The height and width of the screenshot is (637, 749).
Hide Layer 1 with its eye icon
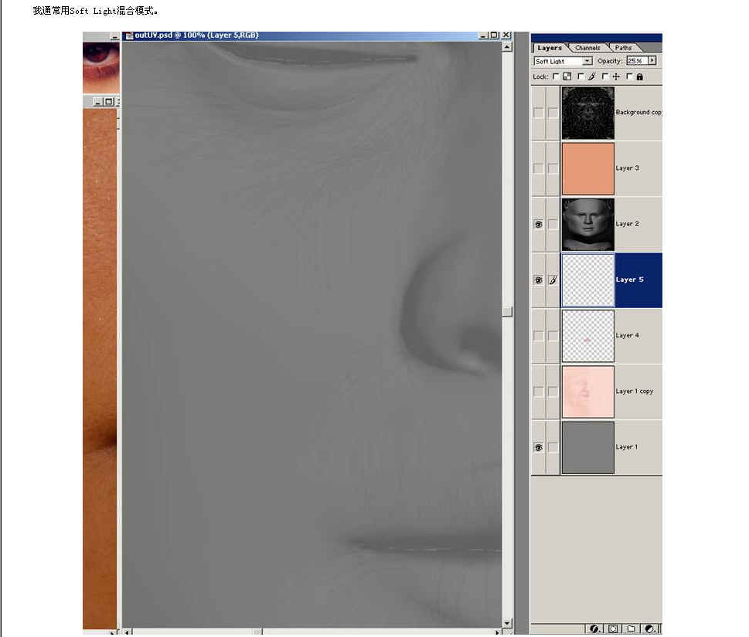click(x=538, y=448)
